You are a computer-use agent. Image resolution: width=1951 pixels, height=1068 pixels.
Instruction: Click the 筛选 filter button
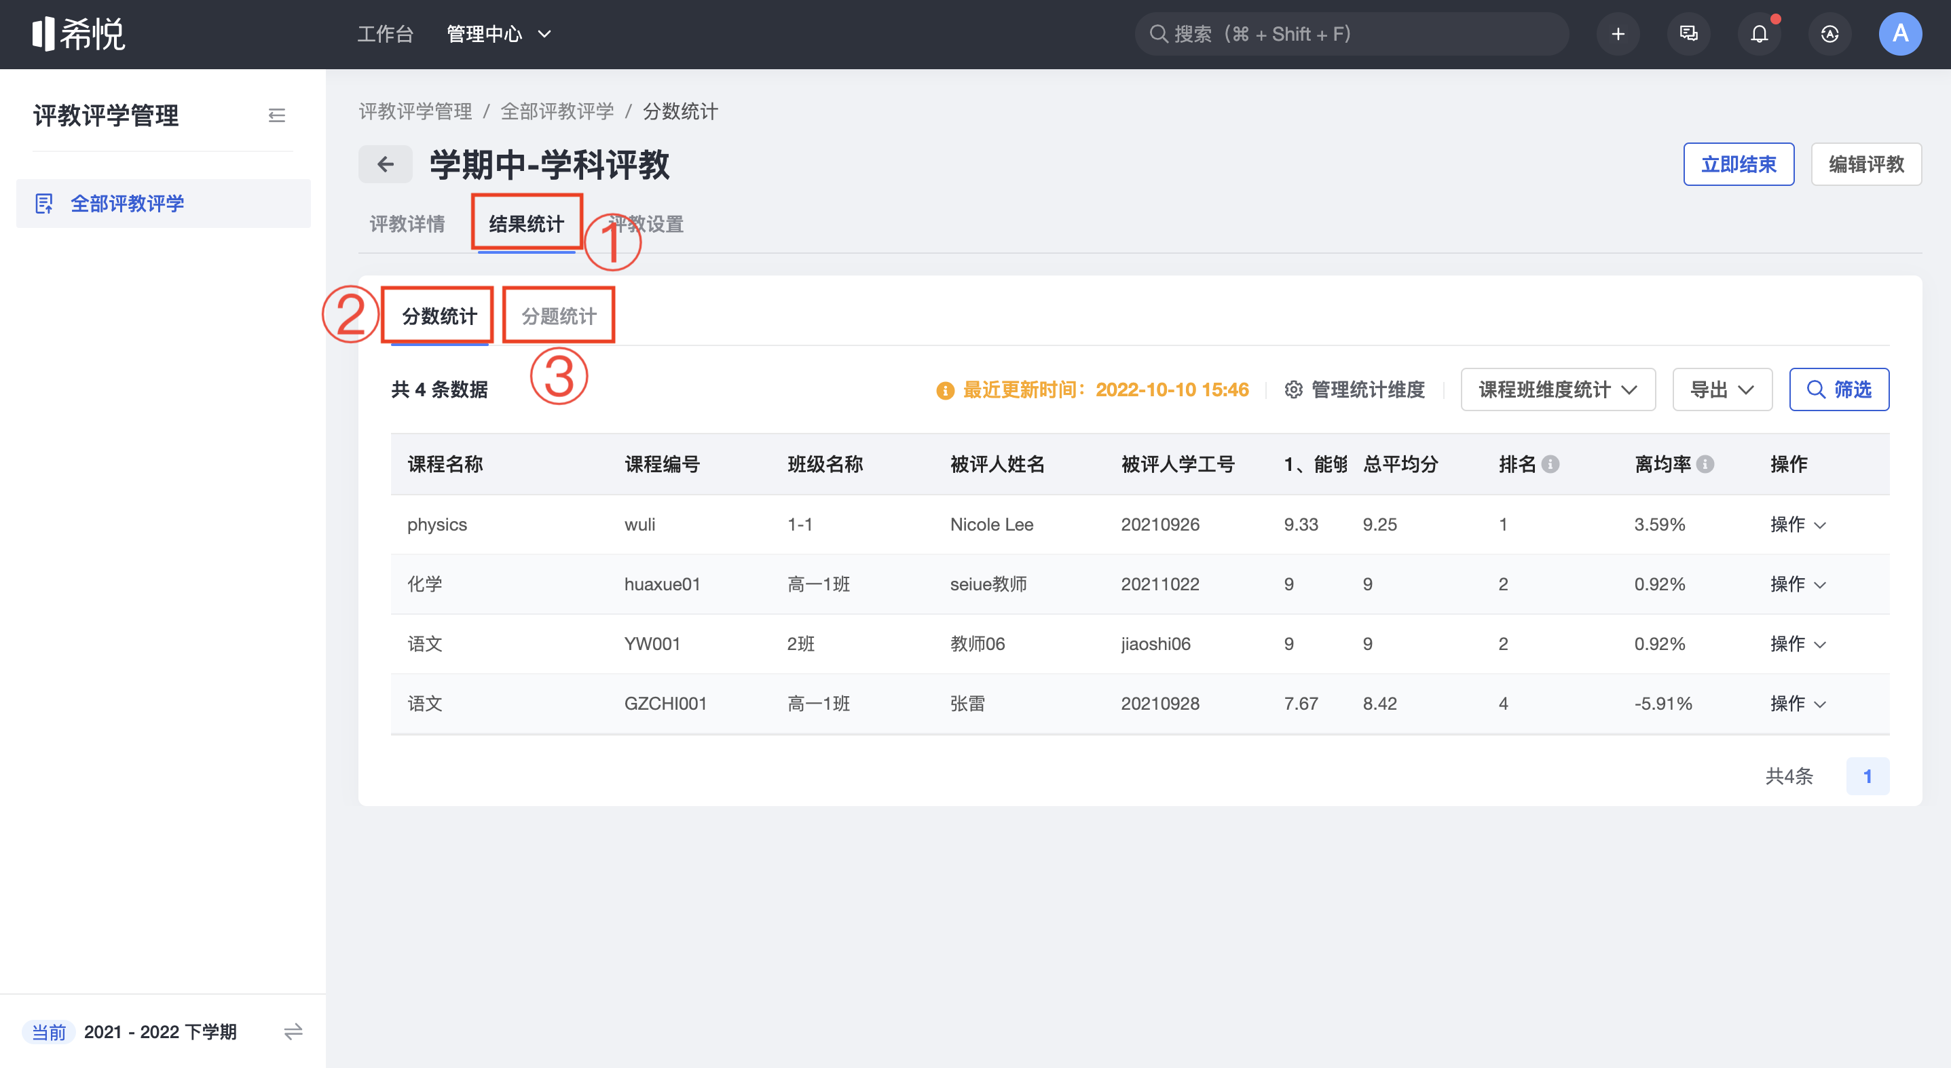pyautogui.click(x=1838, y=389)
